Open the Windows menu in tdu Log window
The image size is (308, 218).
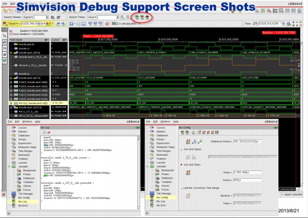[x=27, y=122]
